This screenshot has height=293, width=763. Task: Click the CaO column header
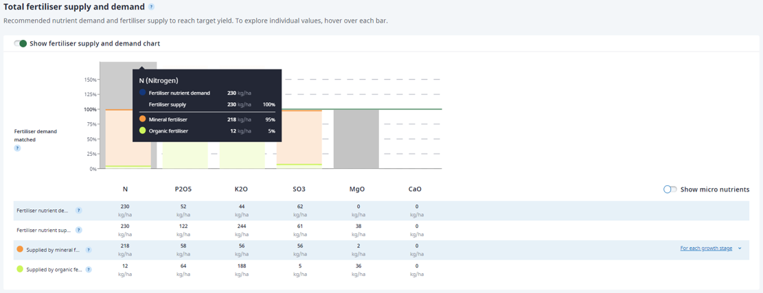pyautogui.click(x=415, y=189)
